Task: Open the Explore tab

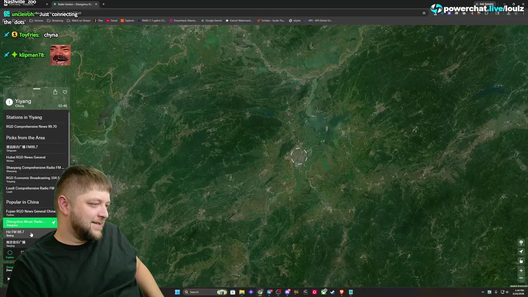Action: 10,254
